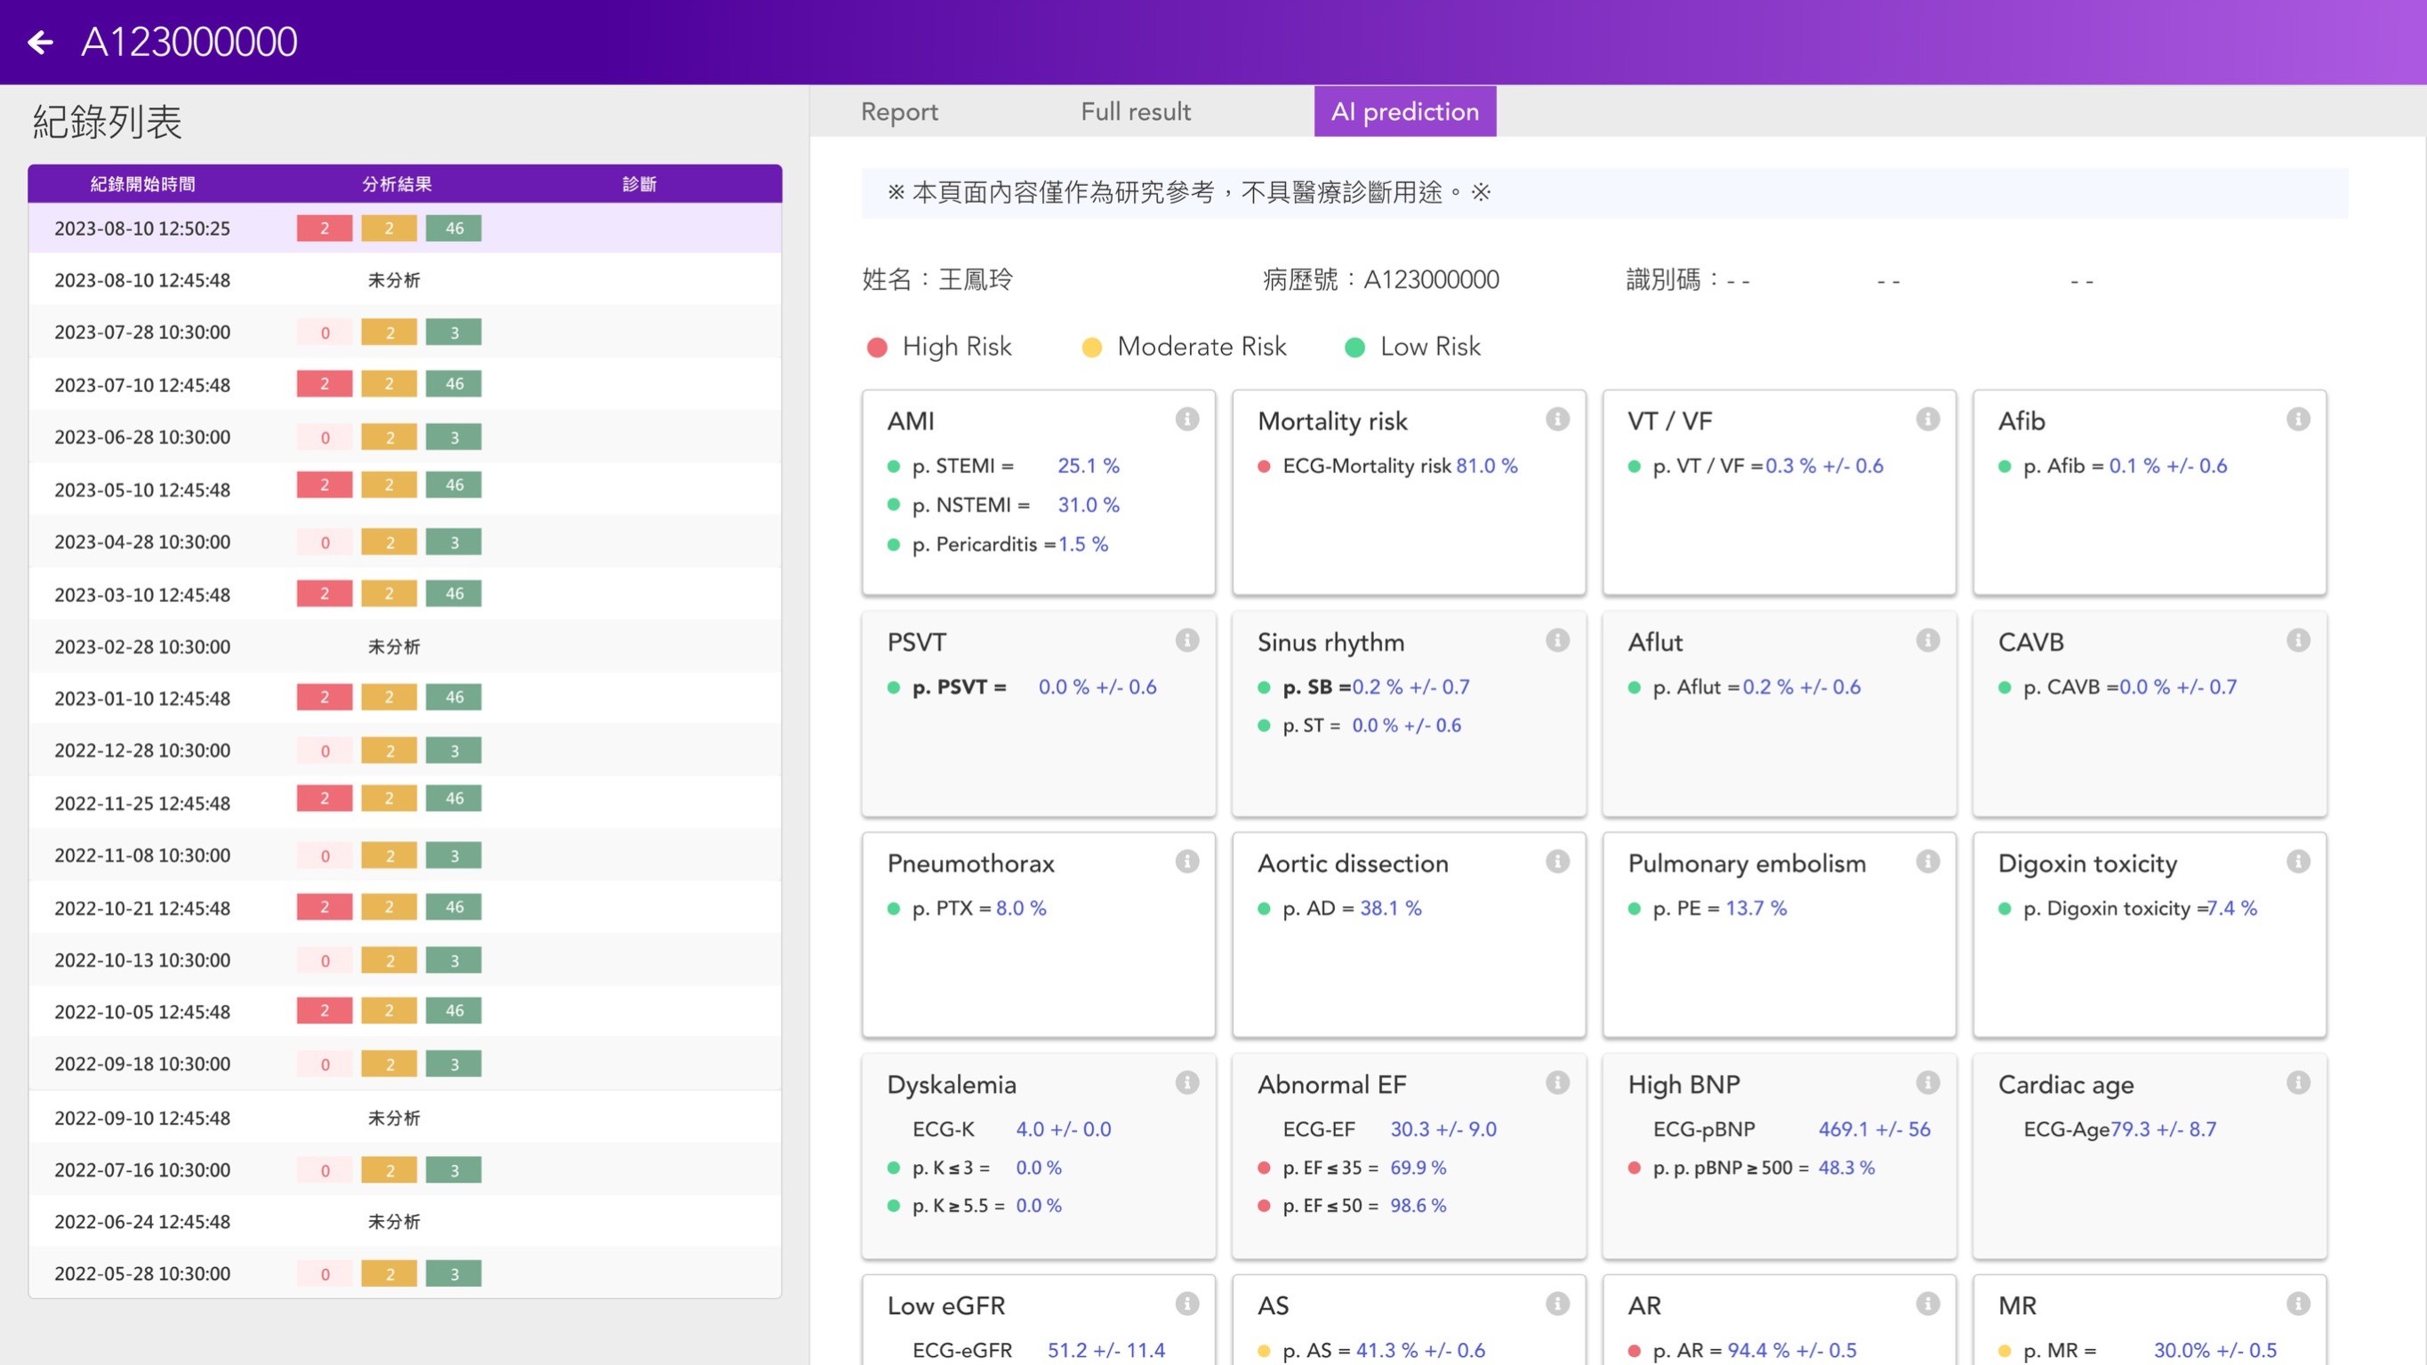Open the info icon on Digoxin toxicity card
The height and width of the screenshot is (1365, 2427).
pos(2298,862)
